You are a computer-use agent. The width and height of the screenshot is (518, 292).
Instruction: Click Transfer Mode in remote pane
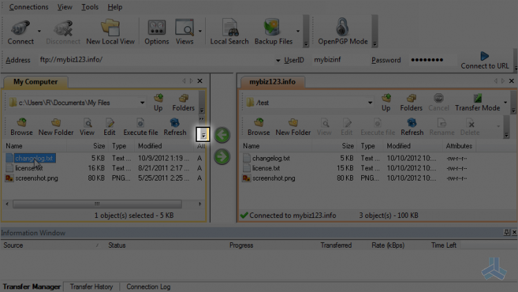point(477,102)
